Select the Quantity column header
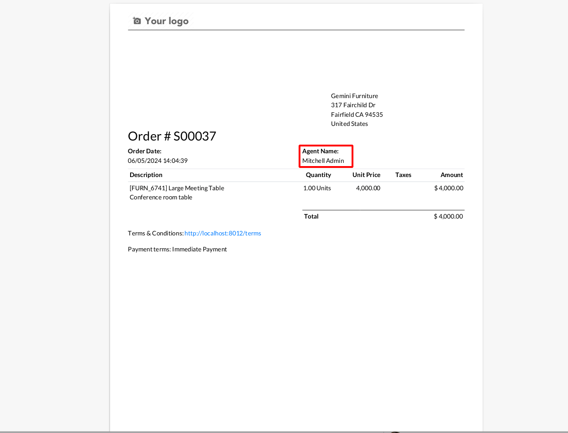Image resolution: width=568 pixels, height=433 pixels. [318, 175]
